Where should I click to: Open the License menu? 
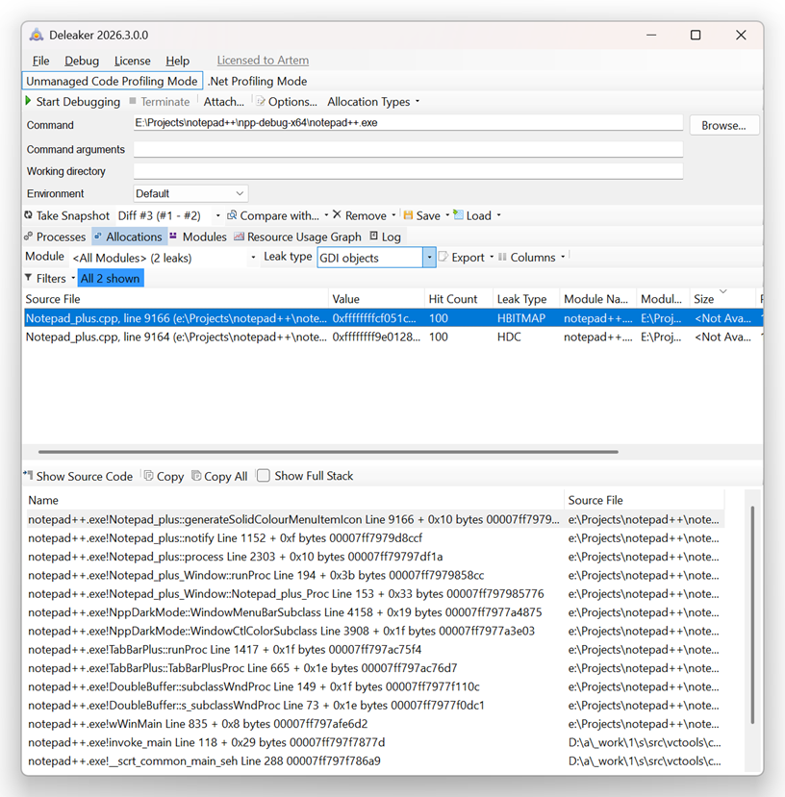click(132, 61)
